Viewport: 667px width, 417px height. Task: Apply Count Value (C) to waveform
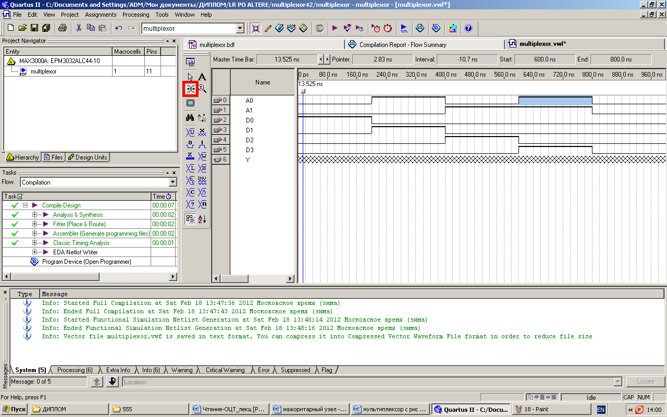(190, 192)
